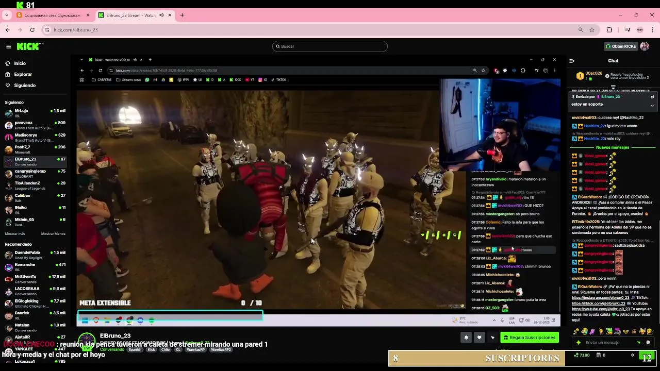This screenshot has width=660, height=371.
Task: Open TioAllendenZ League of Legends channel
Action: pyautogui.click(x=35, y=185)
